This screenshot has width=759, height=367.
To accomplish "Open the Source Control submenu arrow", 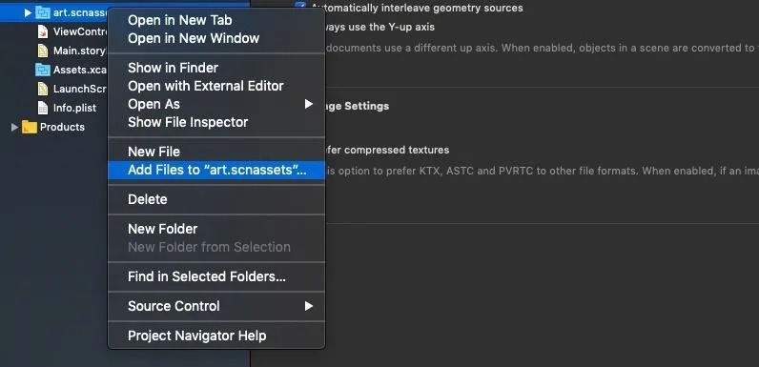I will [x=308, y=305].
